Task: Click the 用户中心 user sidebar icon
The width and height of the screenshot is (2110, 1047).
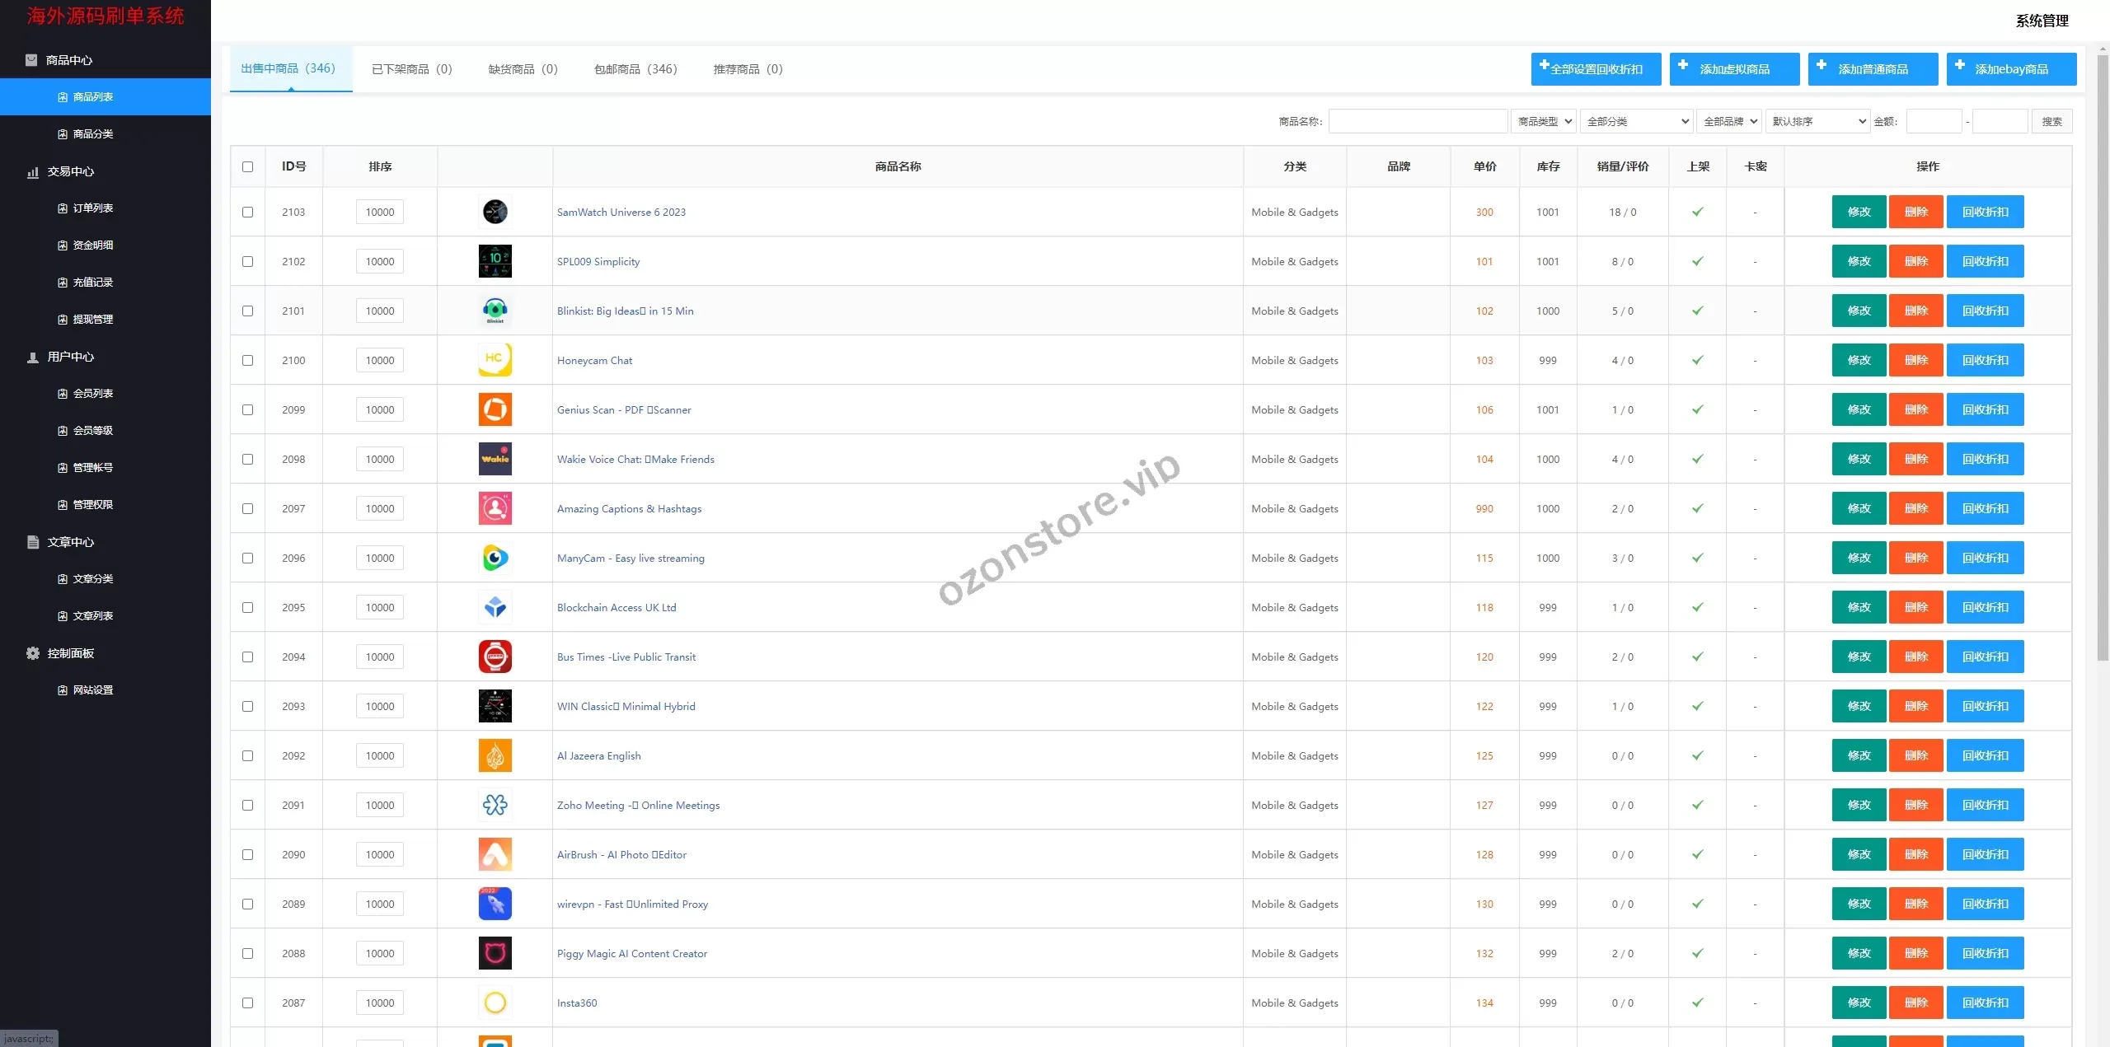Action: (x=33, y=357)
